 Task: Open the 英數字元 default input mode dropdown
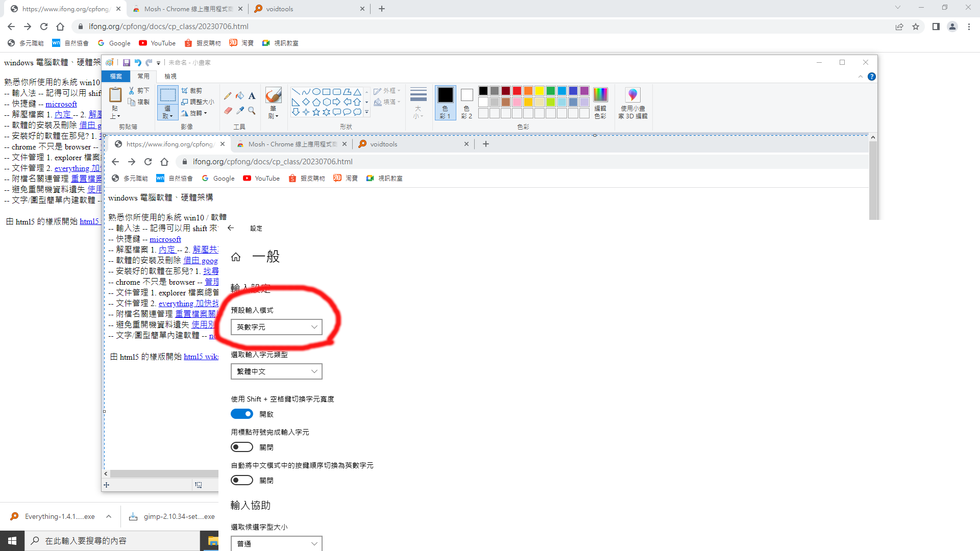pos(276,327)
